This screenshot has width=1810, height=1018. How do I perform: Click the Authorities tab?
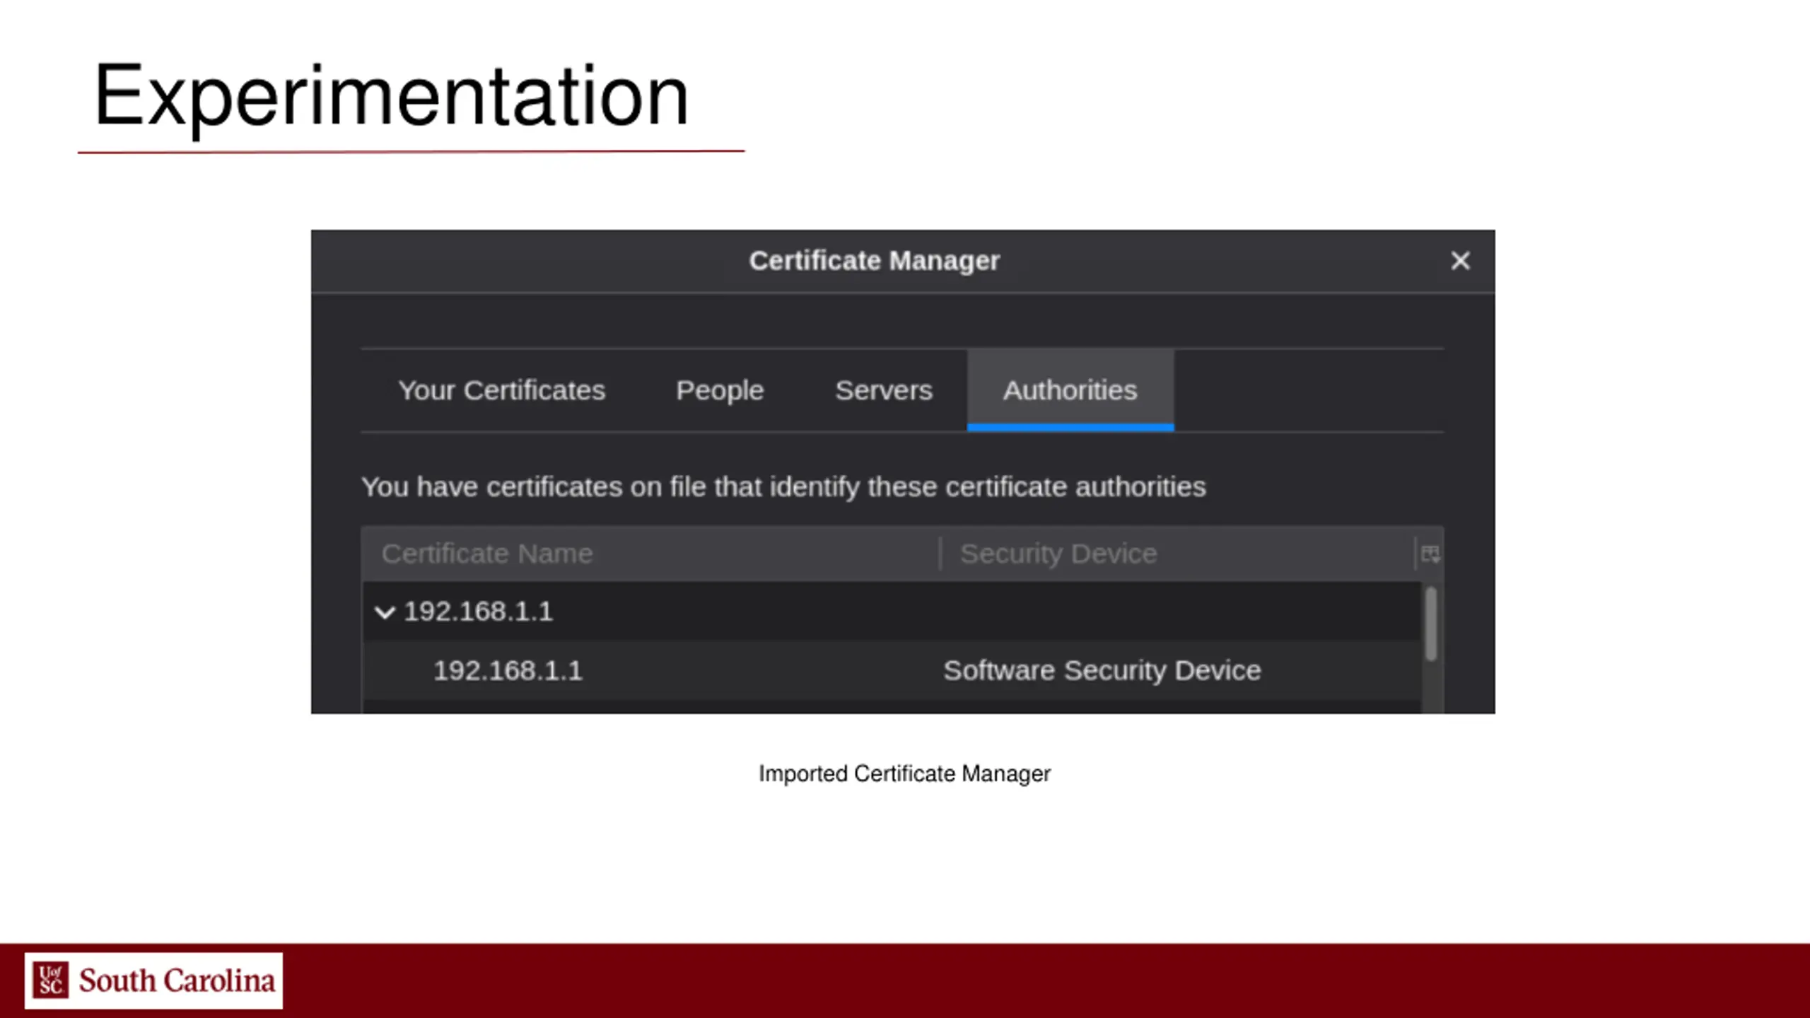tap(1070, 390)
